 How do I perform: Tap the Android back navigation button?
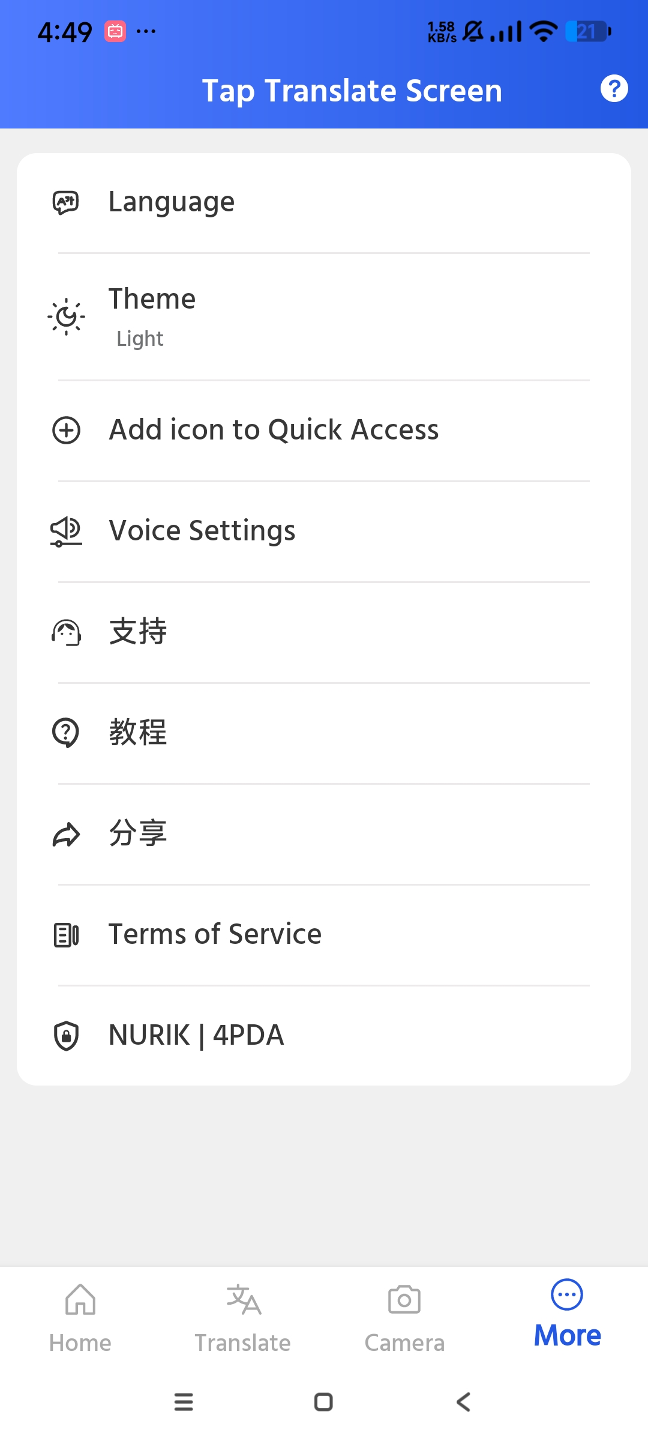pyautogui.click(x=463, y=1402)
